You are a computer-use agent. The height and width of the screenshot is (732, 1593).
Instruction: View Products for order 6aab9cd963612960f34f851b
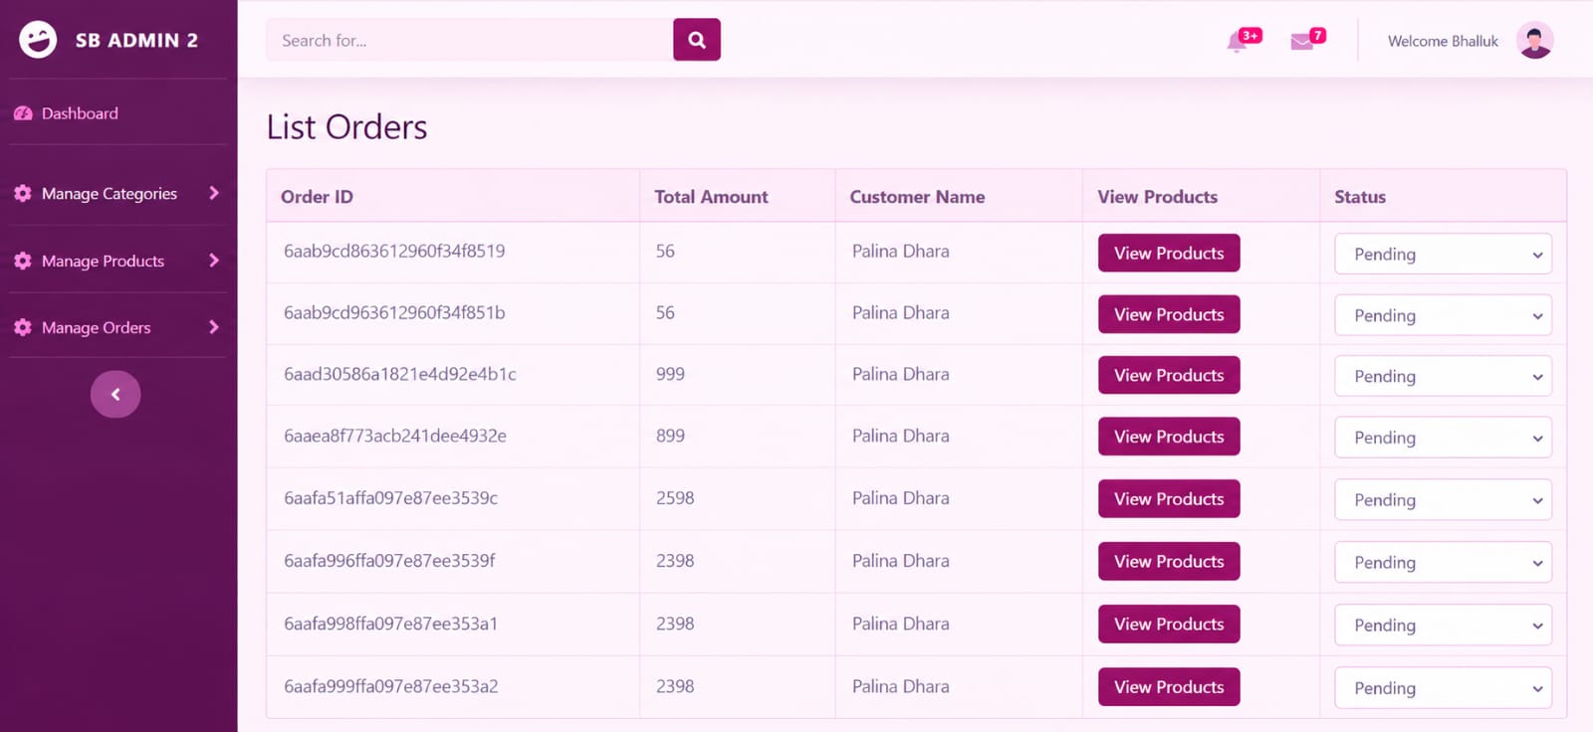pyautogui.click(x=1169, y=314)
